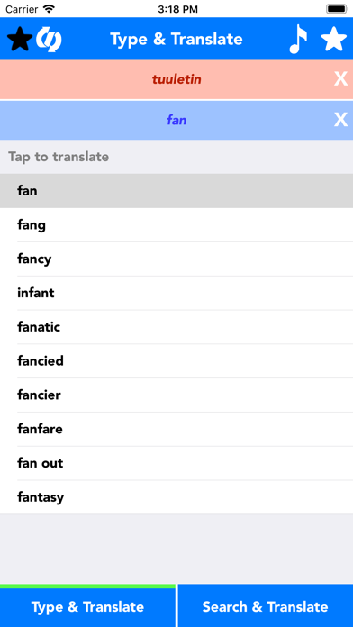Switch to Type & Translate tab
The height and width of the screenshot is (627, 353).
(x=87, y=605)
